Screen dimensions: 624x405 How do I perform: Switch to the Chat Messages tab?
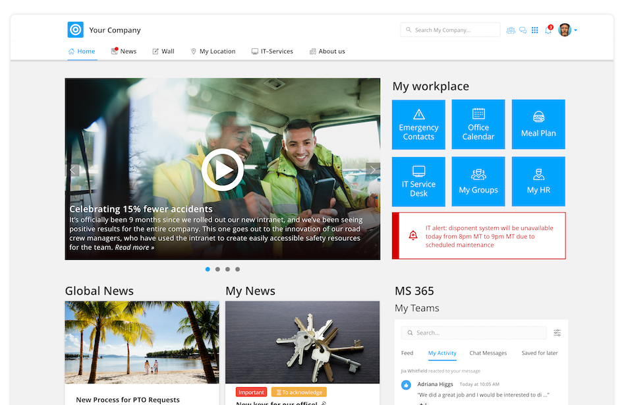pyautogui.click(x=488, y=353)
